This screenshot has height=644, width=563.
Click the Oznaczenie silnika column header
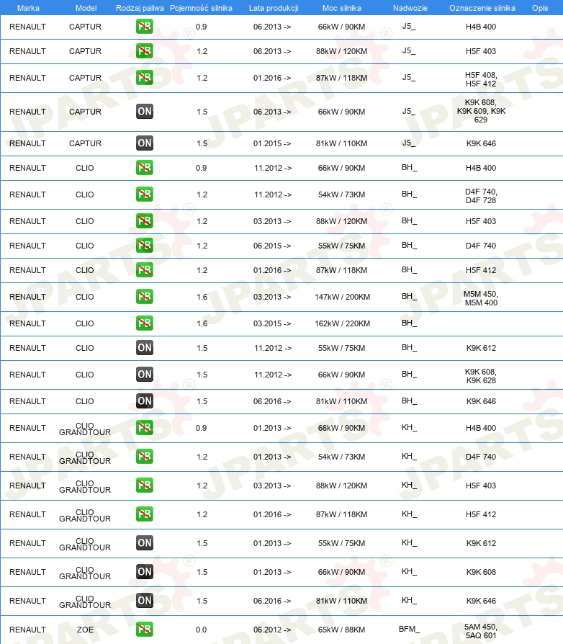[x=482, y=8]
